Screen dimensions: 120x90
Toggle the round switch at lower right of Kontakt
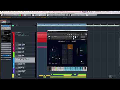81,62
